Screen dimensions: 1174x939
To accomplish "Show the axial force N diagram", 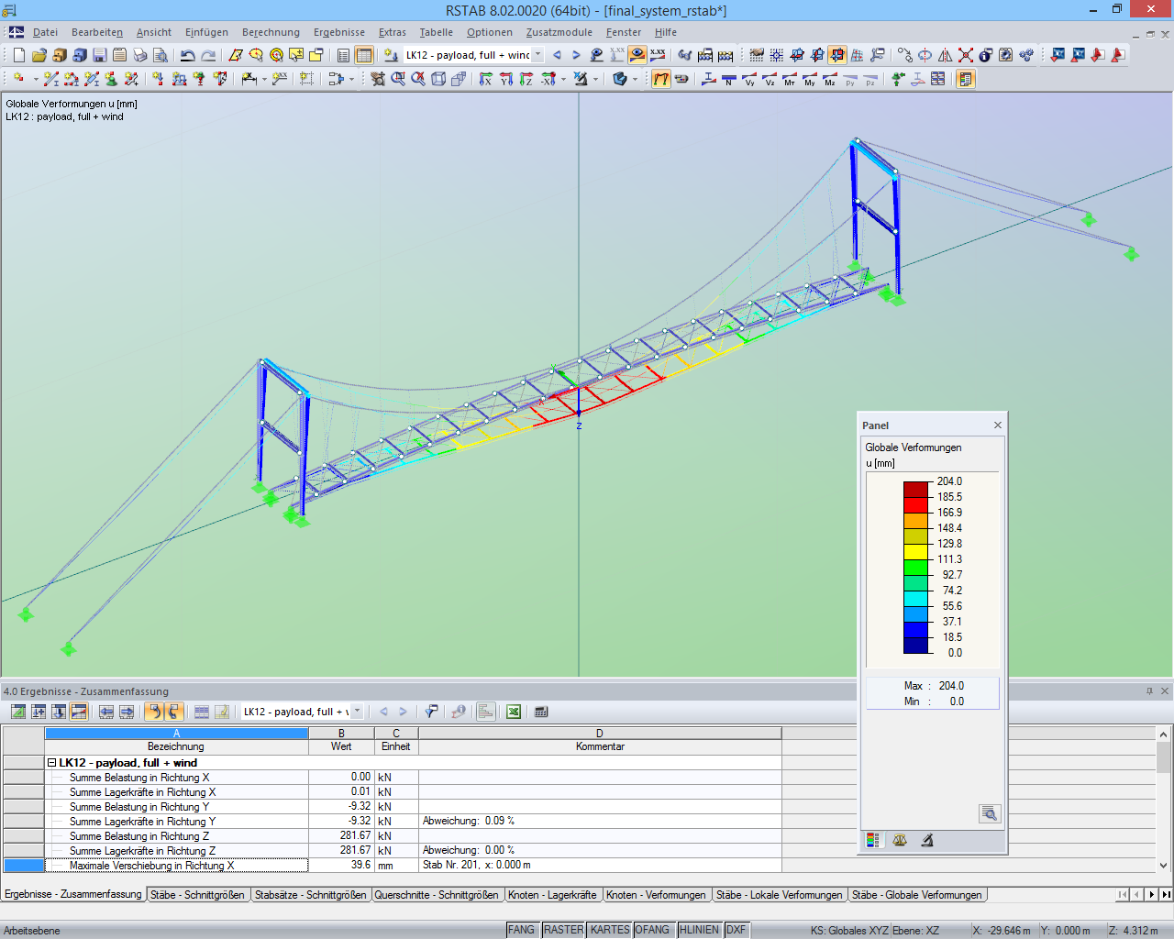I will (729, 79).
